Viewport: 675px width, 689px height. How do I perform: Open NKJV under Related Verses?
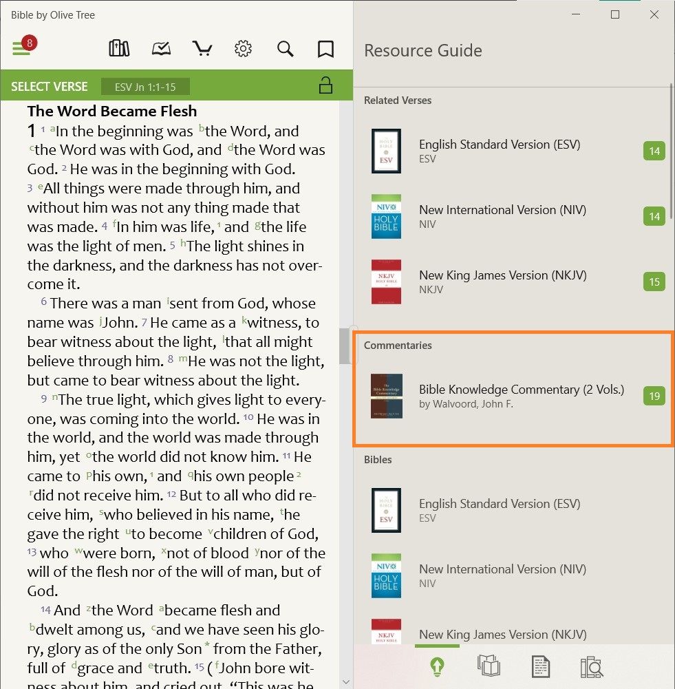click(x=513, y=282)
